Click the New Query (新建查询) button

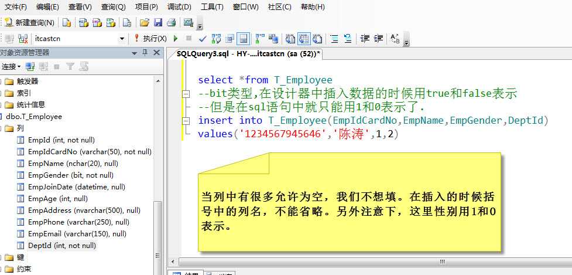point(29,23)
